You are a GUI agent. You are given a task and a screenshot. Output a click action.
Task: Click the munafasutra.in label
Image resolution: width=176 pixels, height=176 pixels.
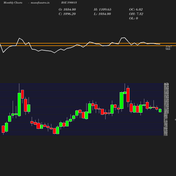40,3
